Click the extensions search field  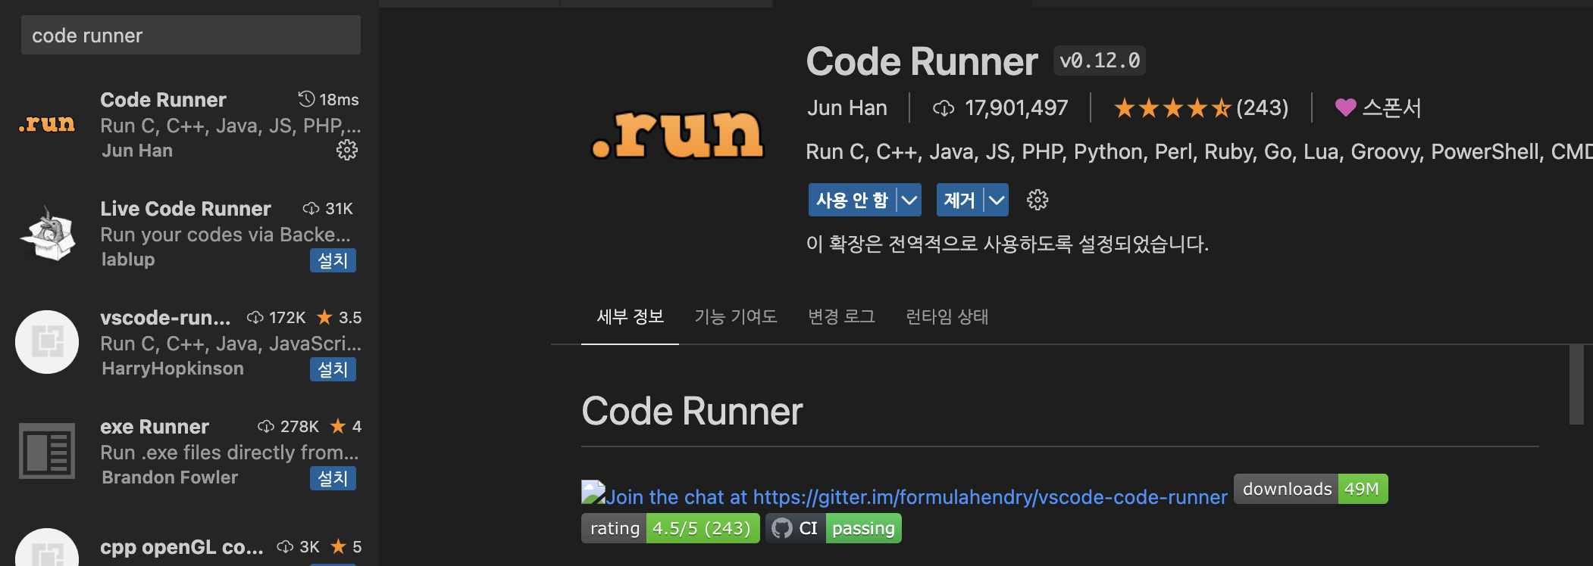tap(191, 36)
